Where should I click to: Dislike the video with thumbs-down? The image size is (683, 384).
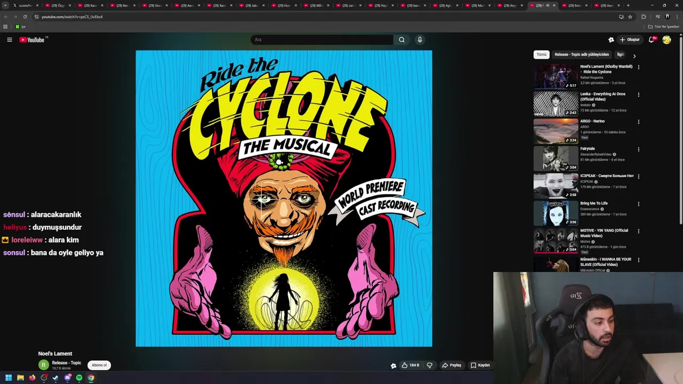[430, 365]
